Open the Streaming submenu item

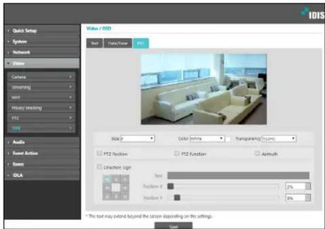pyautogui.click(x=41, y=87)
